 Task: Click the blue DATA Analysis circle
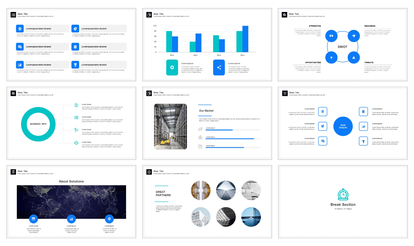coord(343,126)
